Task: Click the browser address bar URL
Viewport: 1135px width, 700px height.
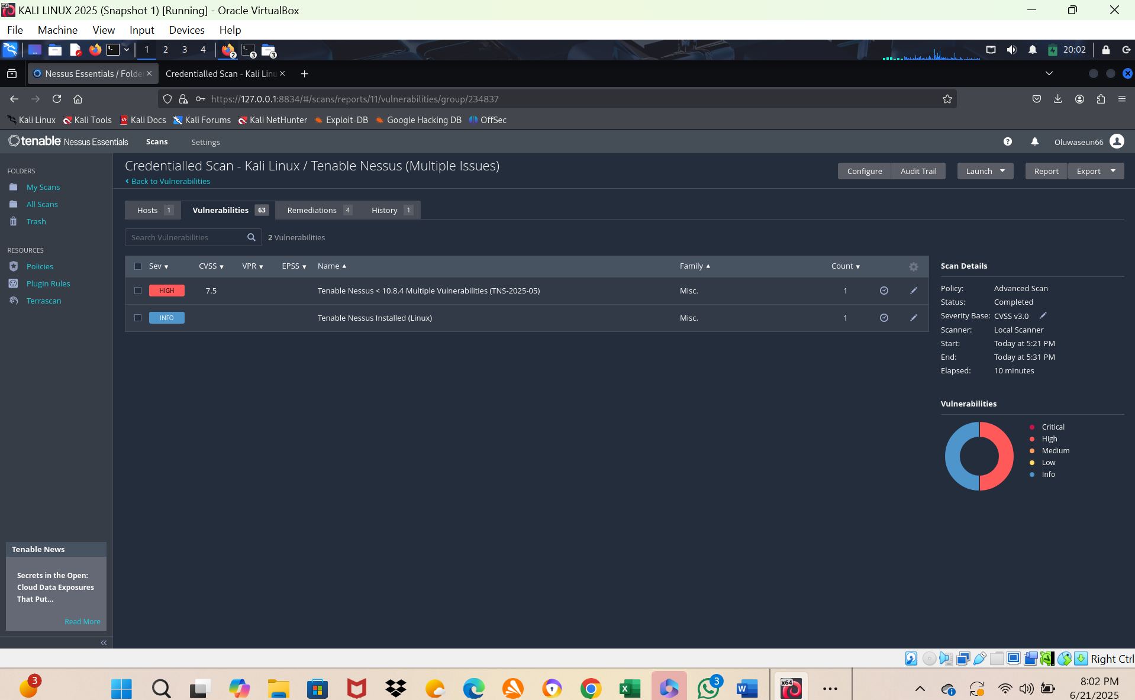Action: click(x=354, y=99)
